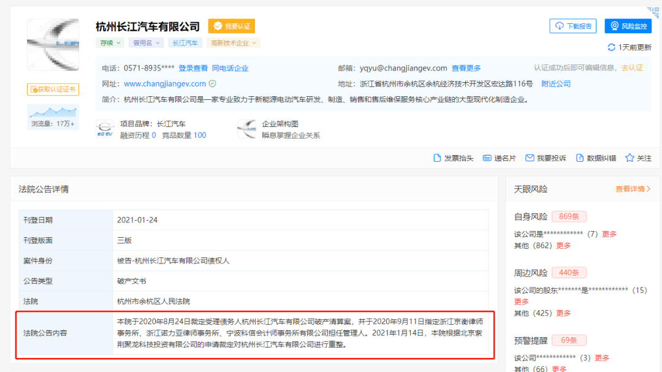Click 获取认证证书 certificate button
Viewport: 662px width, 372px height.
(53, 89)
